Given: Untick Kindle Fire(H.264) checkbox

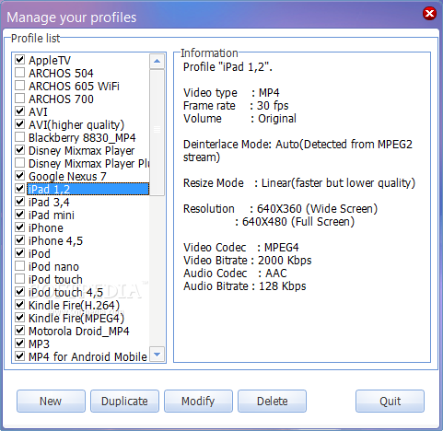Looking at the screenshot, I should pyautogui.click(x=20, y=304).
